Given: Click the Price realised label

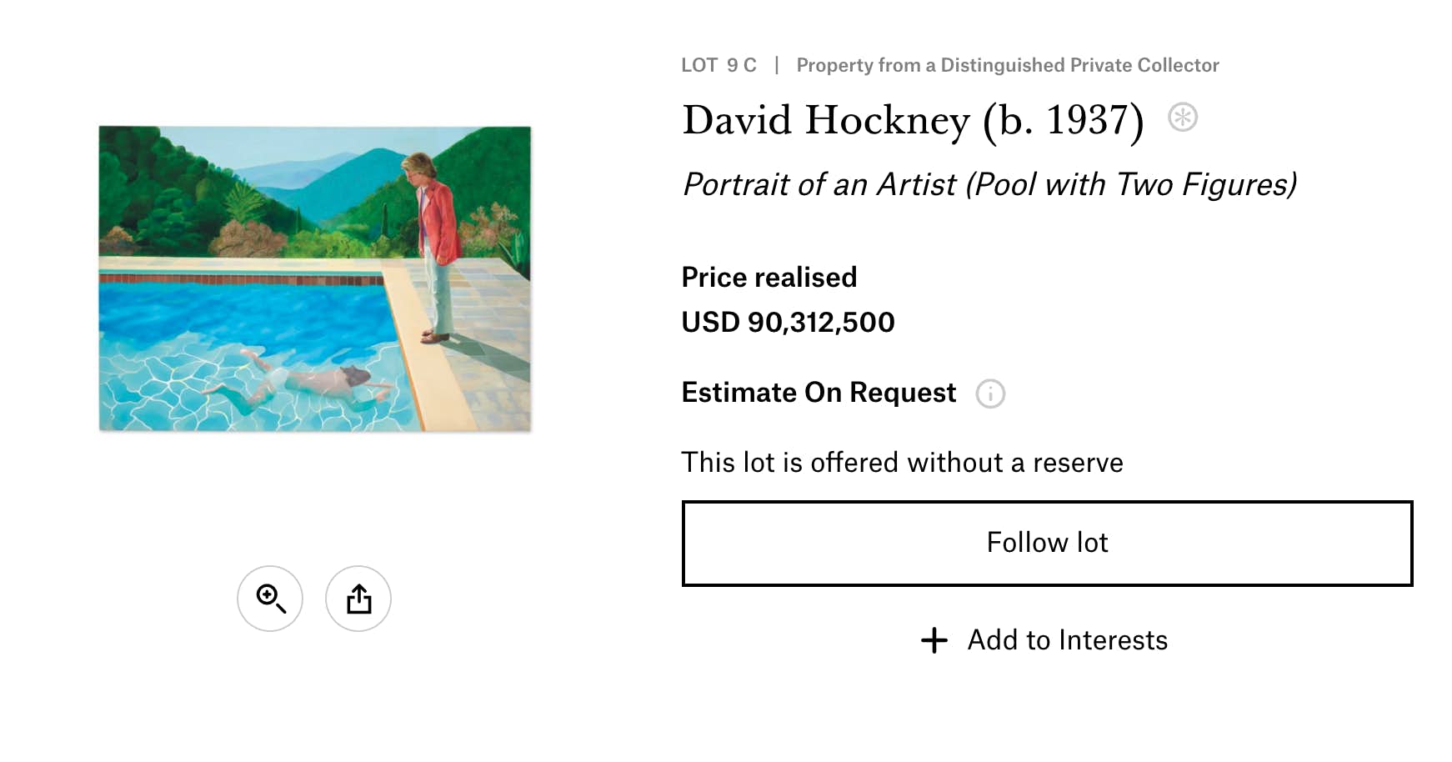Looking at the screenshot, I should click(769, 278).
